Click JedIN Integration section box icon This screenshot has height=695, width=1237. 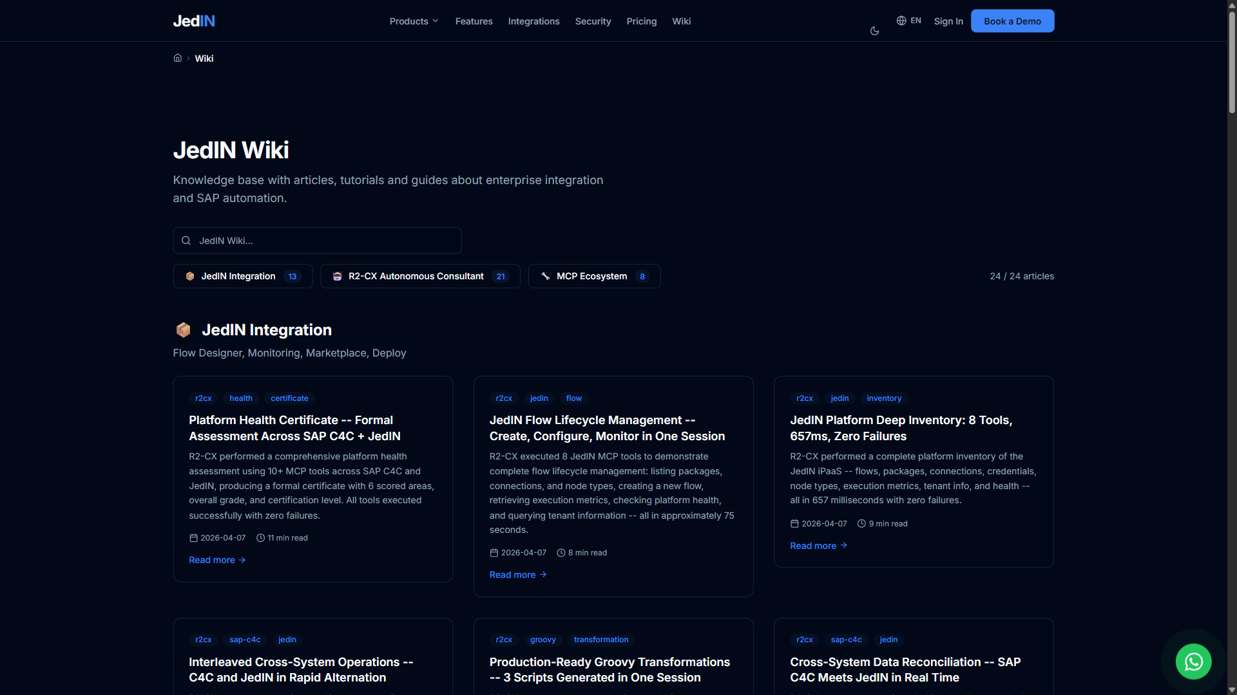[184, 330]
